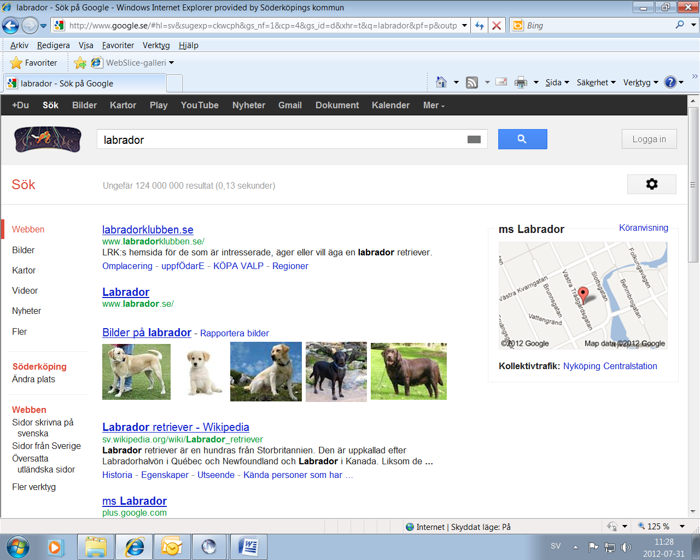
Task: Open the settings gear icon
Action: (x=651, y=184)
